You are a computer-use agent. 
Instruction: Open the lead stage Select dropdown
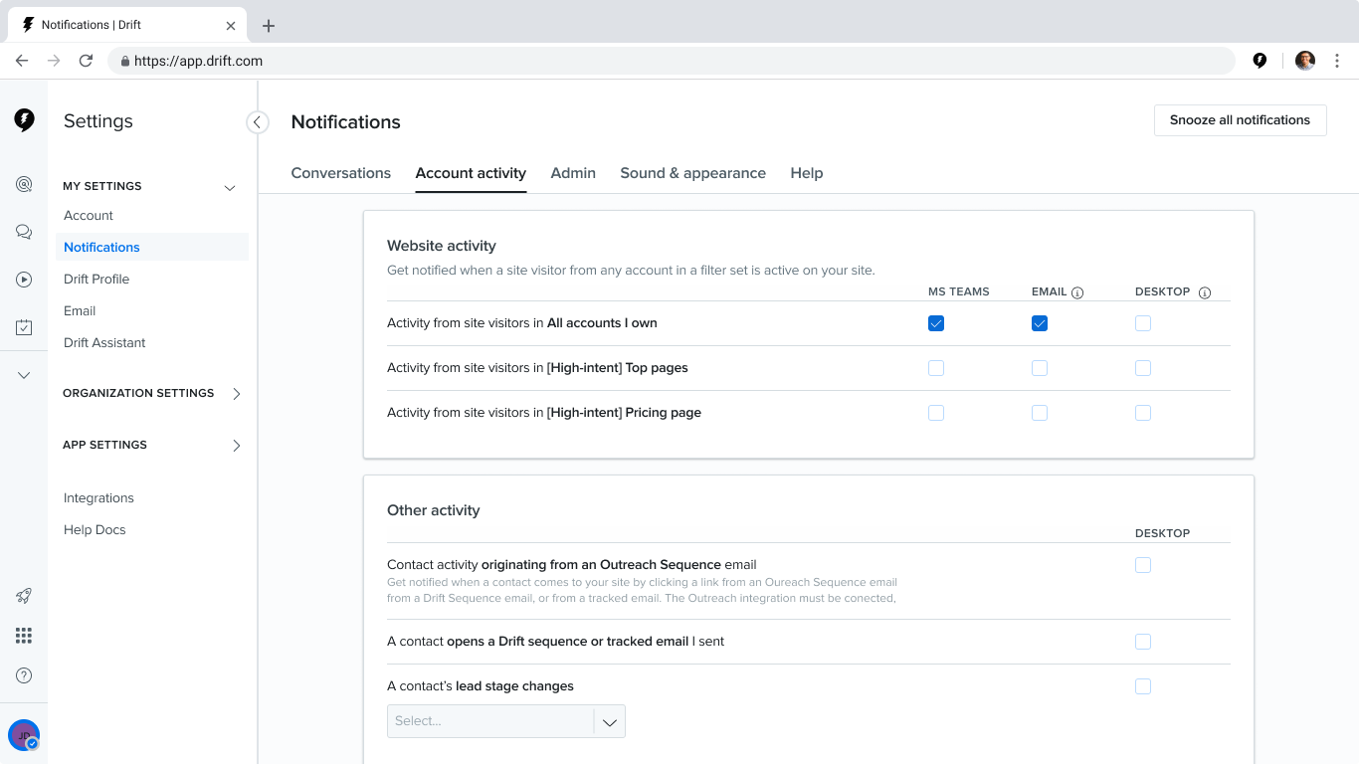click(506, 721)
